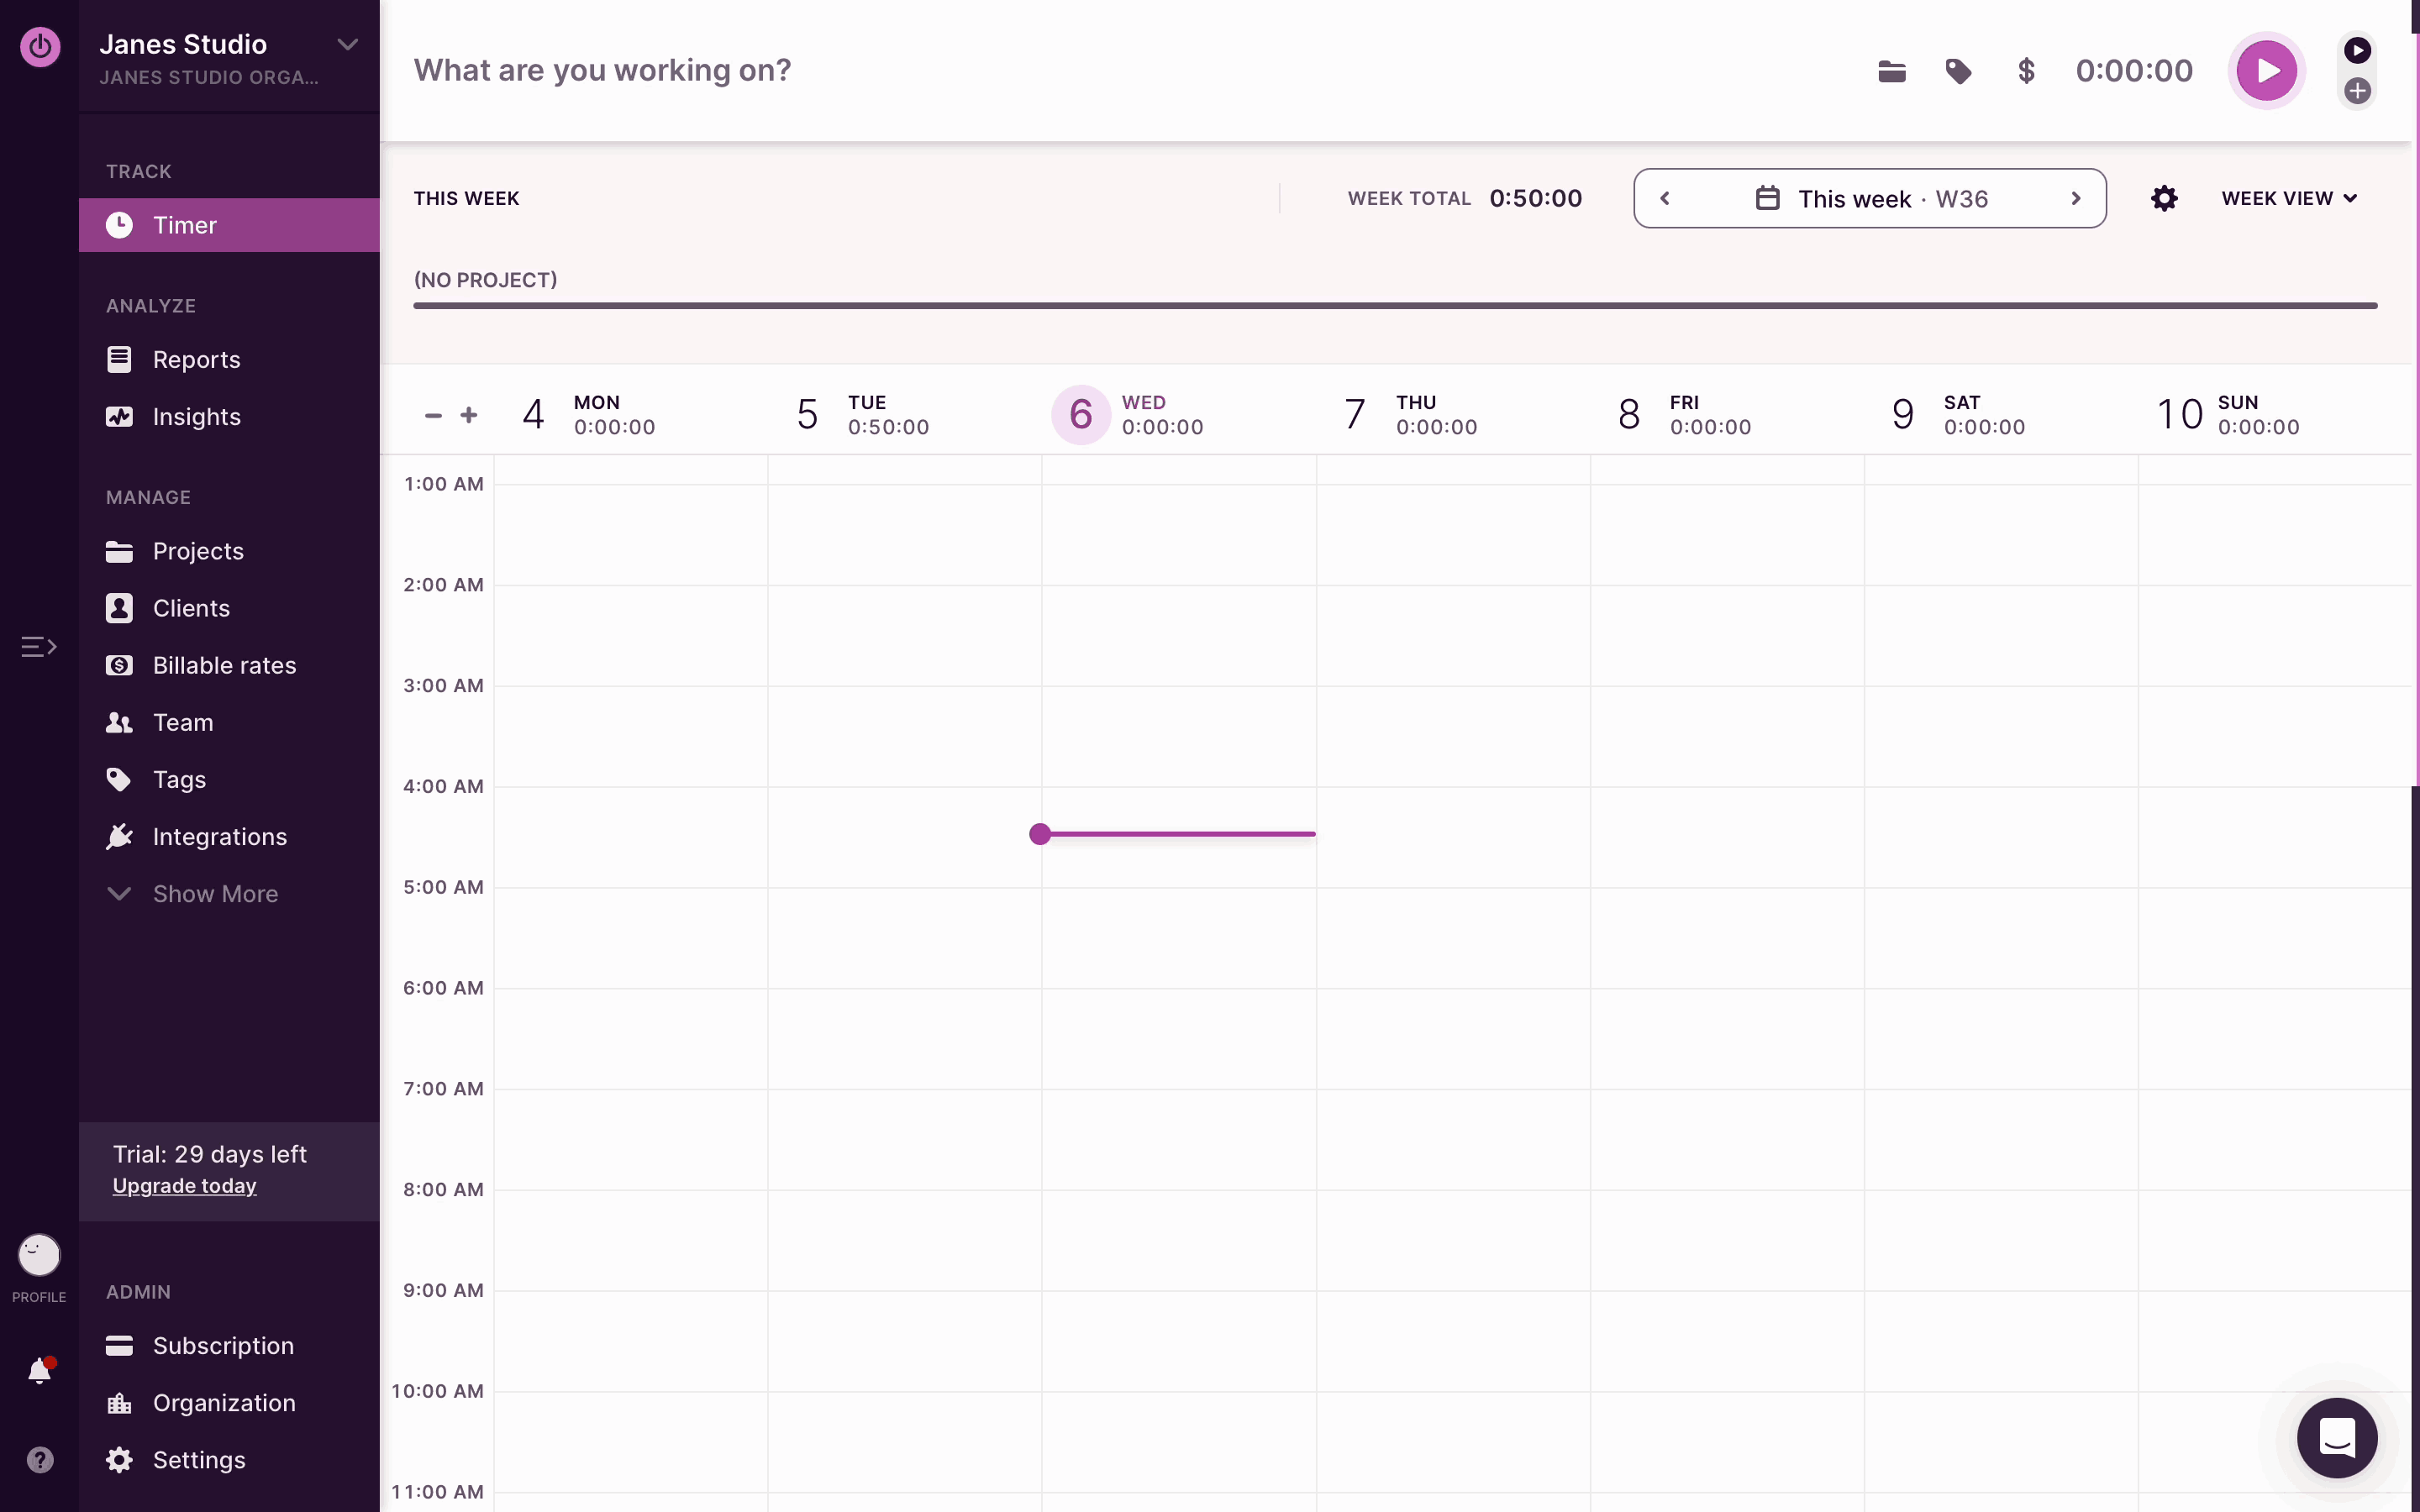Collapse the sidebar navigation icon

point(39,647)
